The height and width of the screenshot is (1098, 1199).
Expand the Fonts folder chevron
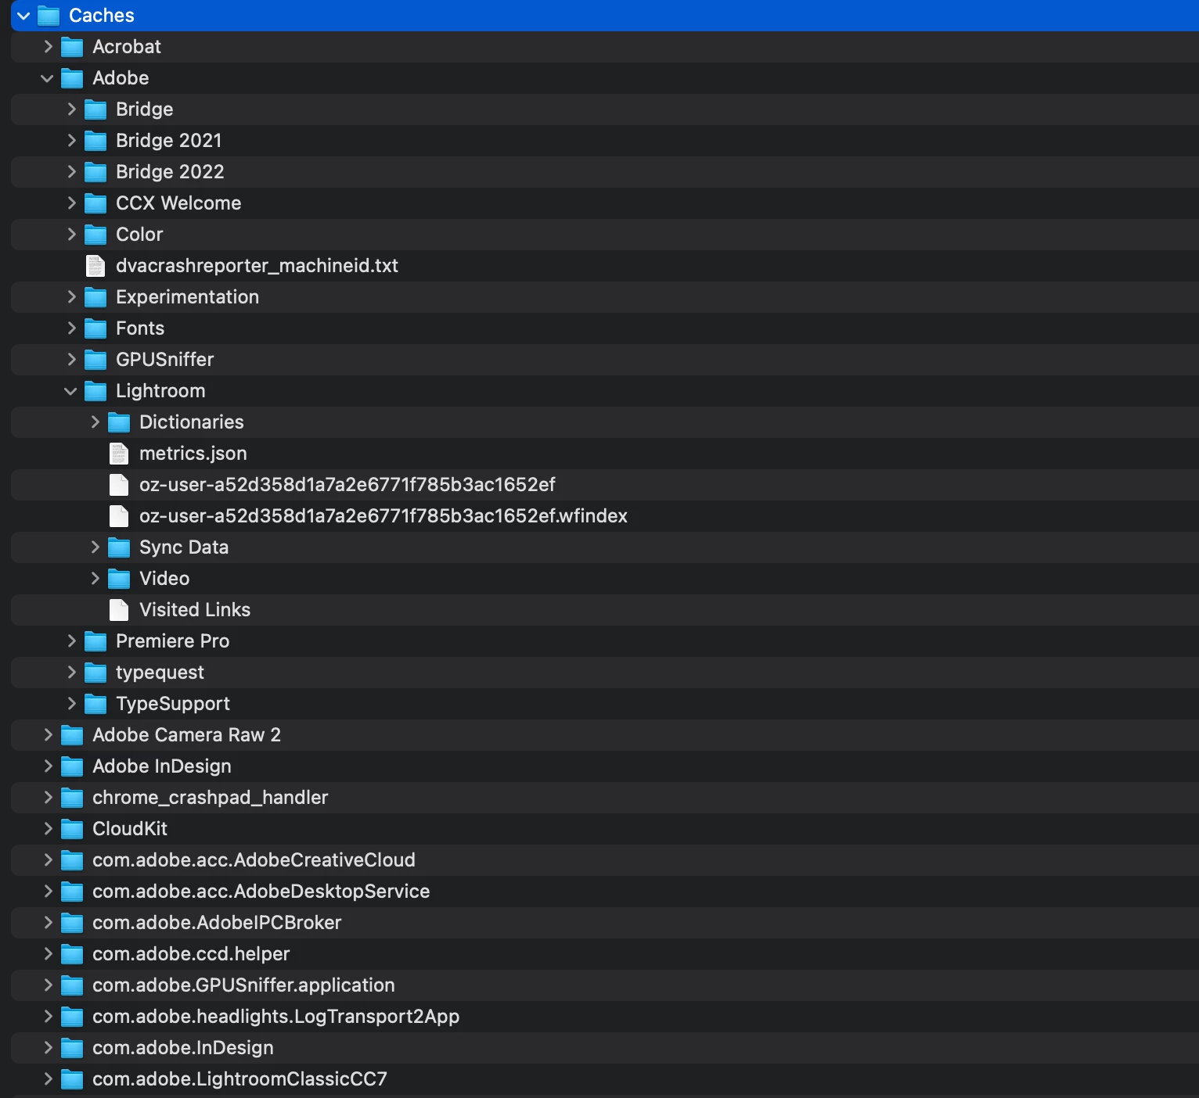pyautogui.click(x=71, y=328)
